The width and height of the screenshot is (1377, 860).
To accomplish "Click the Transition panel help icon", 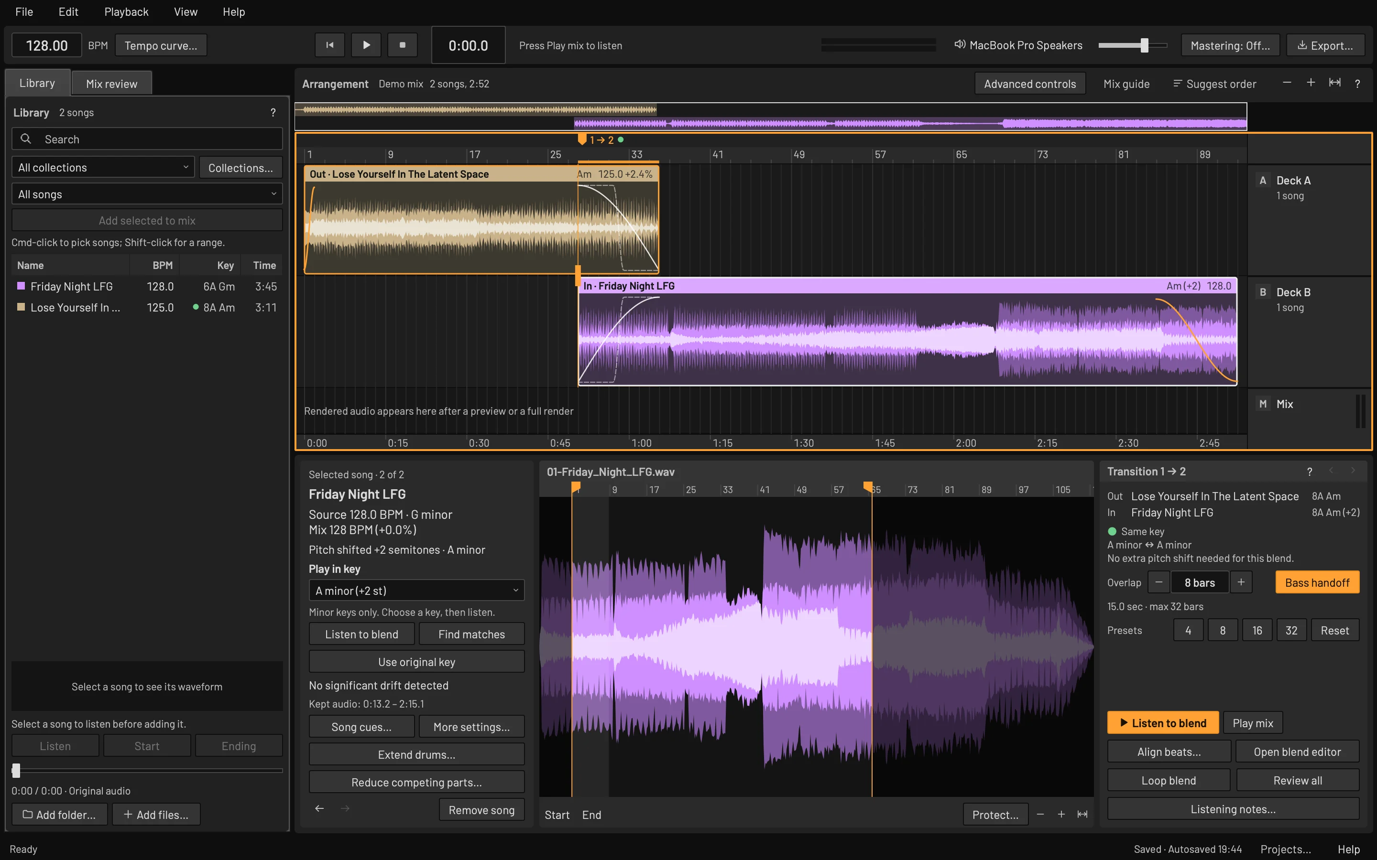I will [1310, 472].
